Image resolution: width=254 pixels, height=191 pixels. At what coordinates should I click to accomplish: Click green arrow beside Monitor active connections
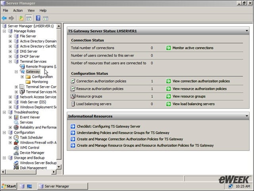[168, 48]
